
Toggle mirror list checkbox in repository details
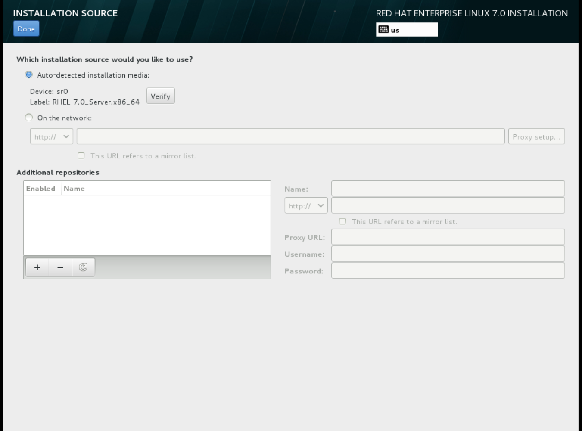342,221
